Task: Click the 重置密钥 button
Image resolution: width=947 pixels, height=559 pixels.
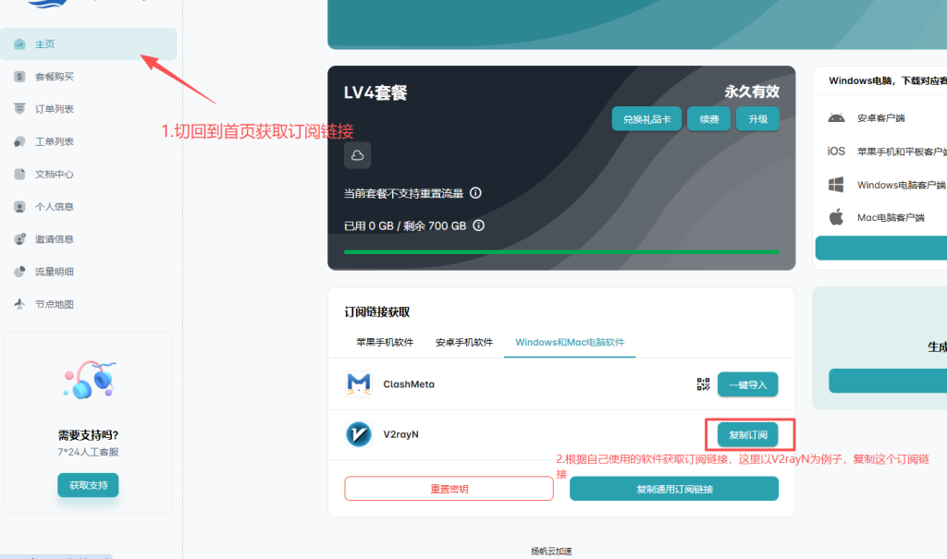Action: 449,489
